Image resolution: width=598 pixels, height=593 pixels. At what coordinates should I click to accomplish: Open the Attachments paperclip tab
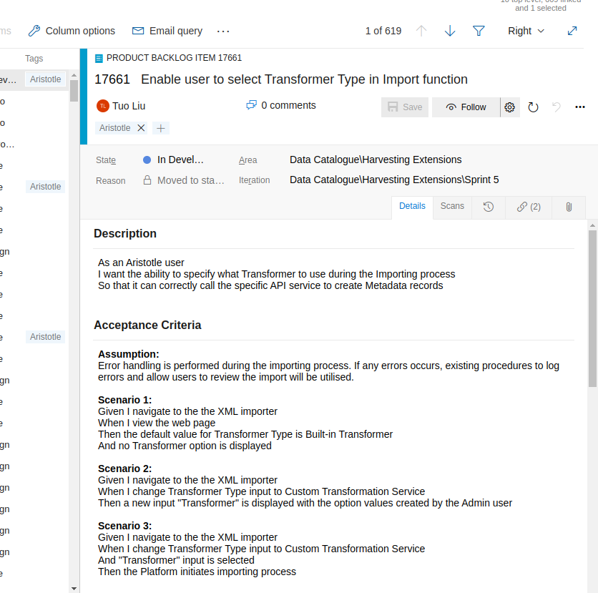coord(569,207)
